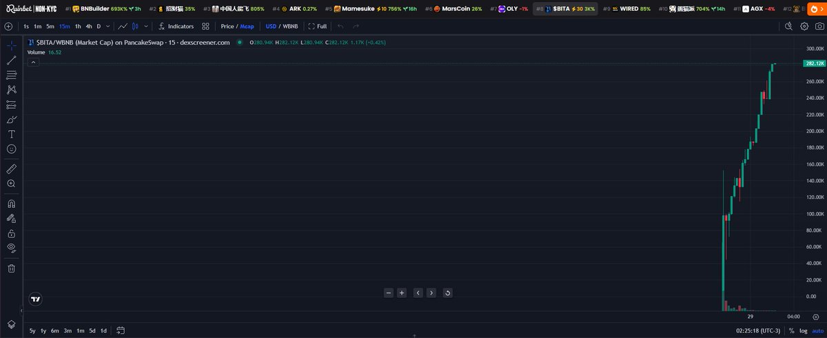827x338 pixels.
Task: Hide all drawings with eye icon
Action: 11,248
